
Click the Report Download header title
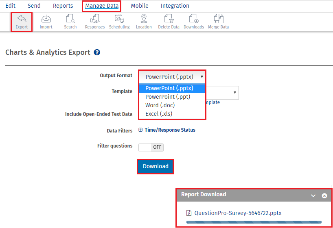click(204, 195)
